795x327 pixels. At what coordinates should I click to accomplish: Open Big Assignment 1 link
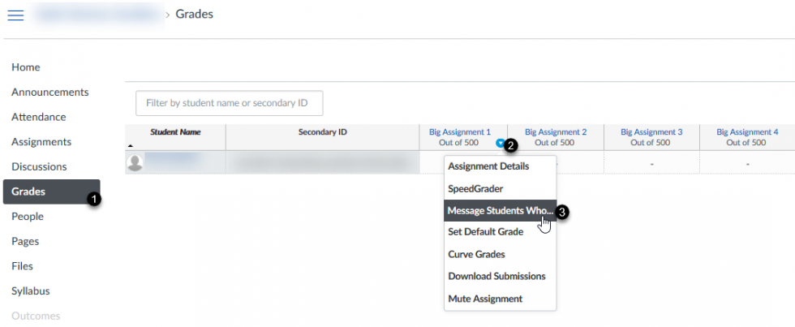click(460, 131)
